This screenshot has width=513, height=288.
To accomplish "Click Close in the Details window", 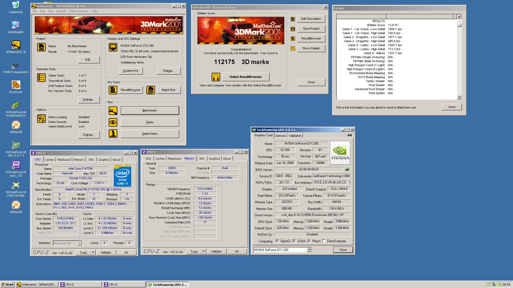I will pos(452,107).
